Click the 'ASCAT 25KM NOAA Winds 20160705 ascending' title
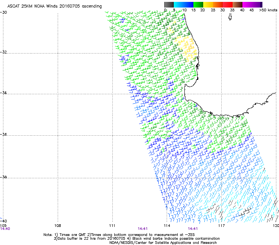The width and height of the screenshot is (279, 245). click(54, 6)
